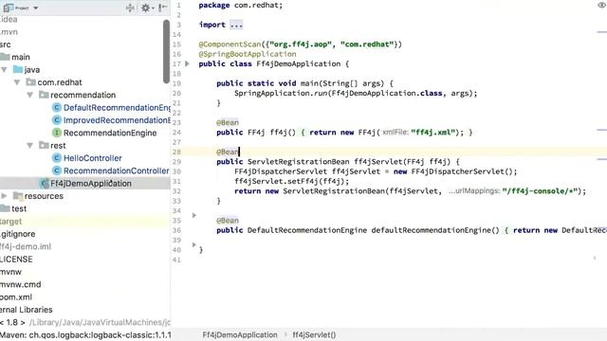Open the pom.xml file

[16, 297]
